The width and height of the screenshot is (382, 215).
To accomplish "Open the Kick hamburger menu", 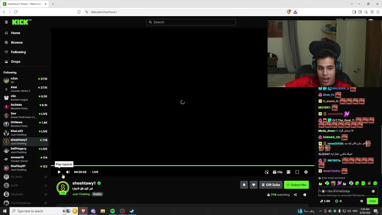I will pos(6,22).
